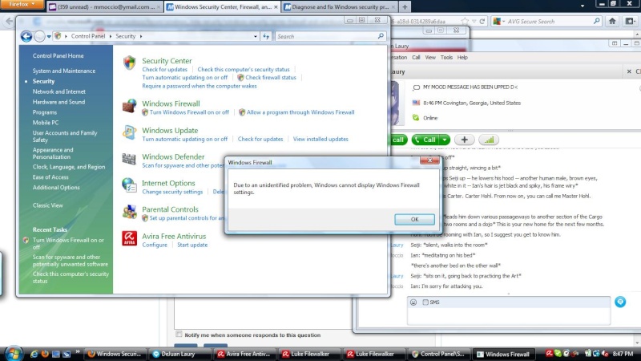This screenshot has height=361, width=641.
Task: Click Allow a program through Windows Firewall
Action: [x=300, y=112]
